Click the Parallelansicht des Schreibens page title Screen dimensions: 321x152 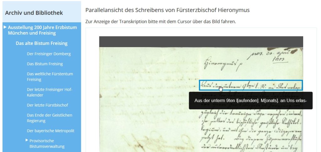click(167, 10)
